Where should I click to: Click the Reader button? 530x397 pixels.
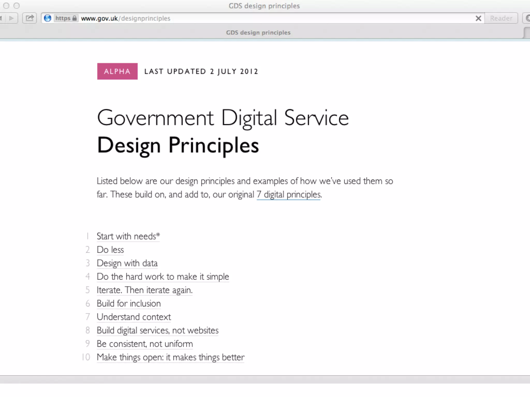coord(501,18)
